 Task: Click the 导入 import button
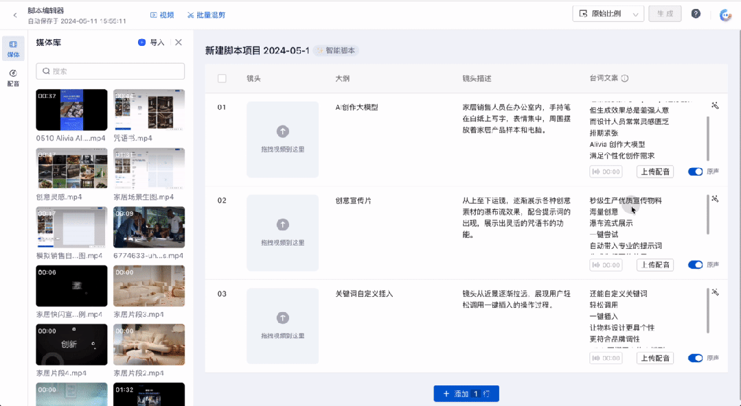151,43
